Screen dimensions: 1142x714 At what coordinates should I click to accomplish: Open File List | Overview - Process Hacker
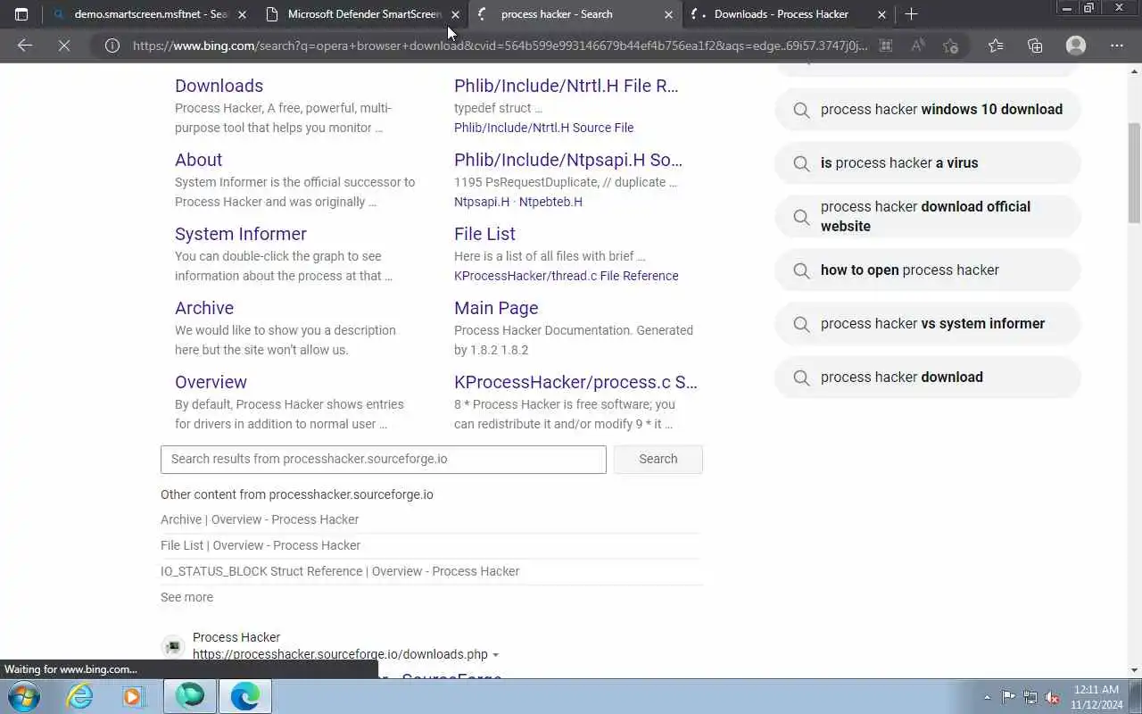tap(261, 545)
